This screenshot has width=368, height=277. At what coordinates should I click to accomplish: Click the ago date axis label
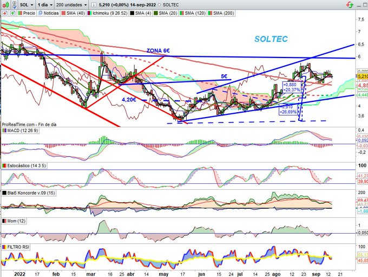click(276, 274)
